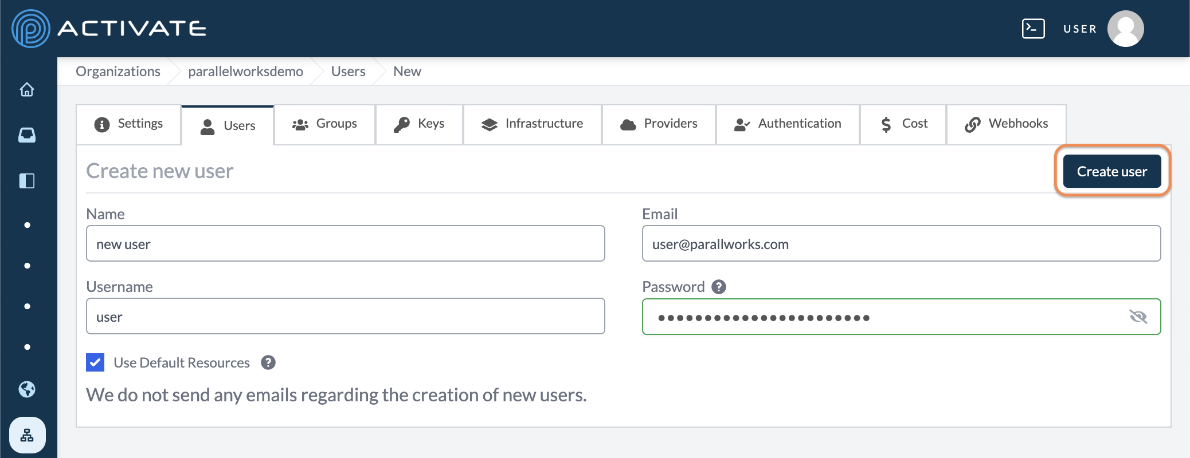
Task: Click the help icon next to Password
Action: (x=719, y=287)
